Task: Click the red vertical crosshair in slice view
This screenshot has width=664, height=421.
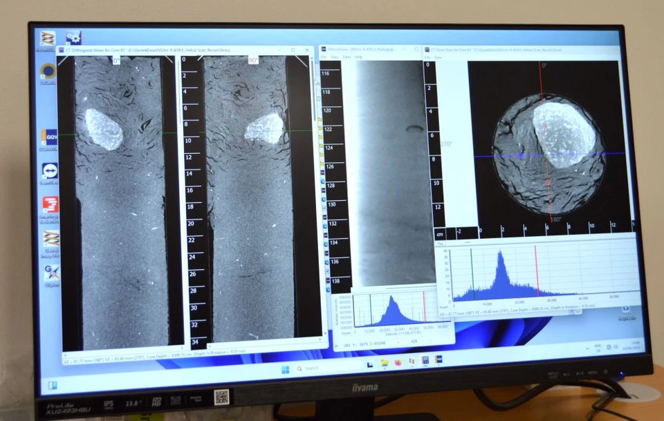Action: (546, 142)
